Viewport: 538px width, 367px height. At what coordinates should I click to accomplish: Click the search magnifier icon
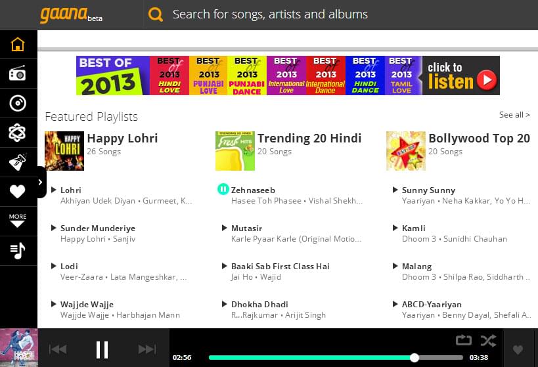(156, 14)
